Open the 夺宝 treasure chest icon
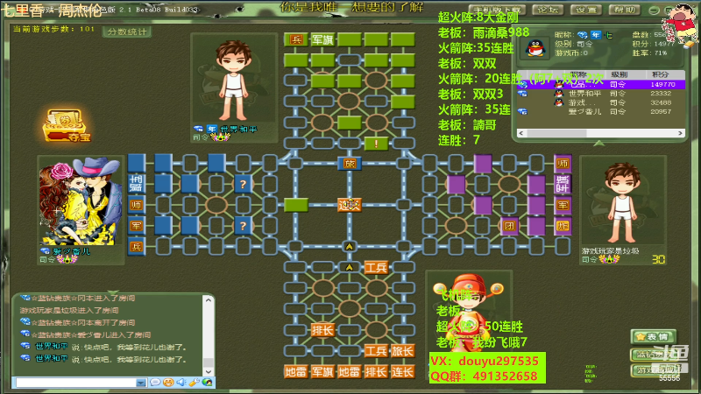 click(x=67, y=125)
